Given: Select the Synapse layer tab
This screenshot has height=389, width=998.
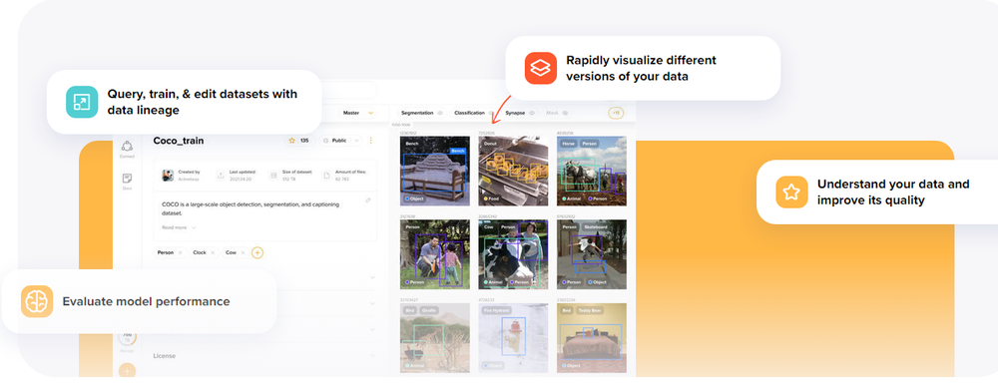Looking at the screenshot, I should 516,113.
